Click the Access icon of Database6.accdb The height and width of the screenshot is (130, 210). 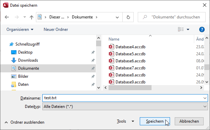tap(112, 61)
